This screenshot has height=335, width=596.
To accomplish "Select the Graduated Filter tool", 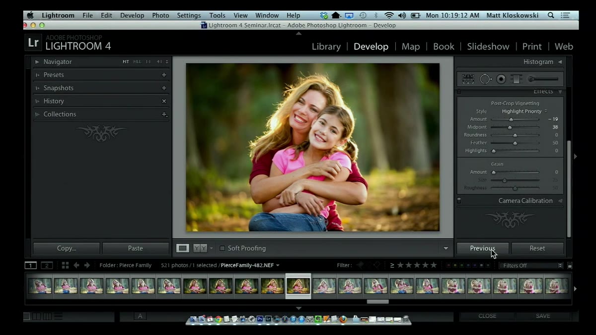I will [517, 79].
